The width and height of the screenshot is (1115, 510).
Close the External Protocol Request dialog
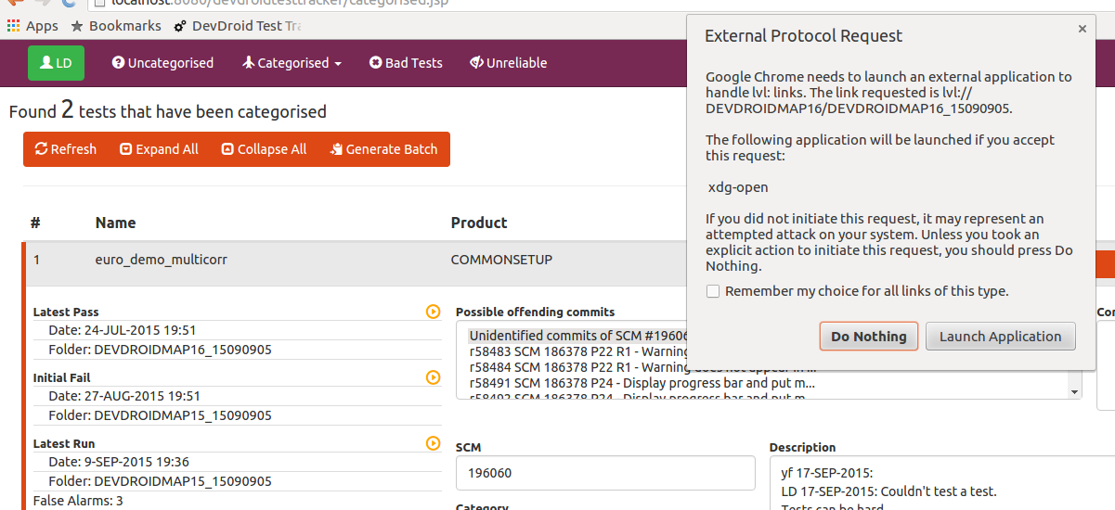pyautogui.click(x=1082, y=29)
